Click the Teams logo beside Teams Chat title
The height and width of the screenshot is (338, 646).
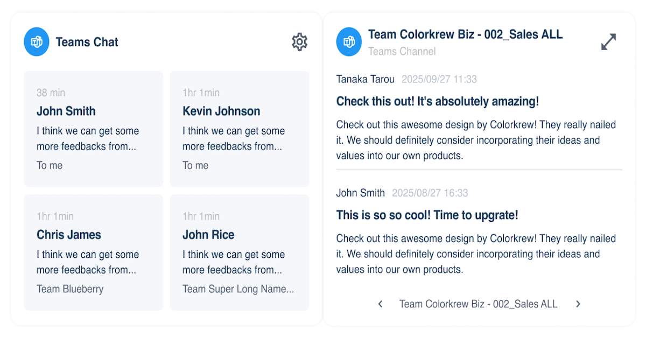[x=37, y=42]
